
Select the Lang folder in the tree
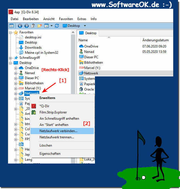(x=29, y=160)
